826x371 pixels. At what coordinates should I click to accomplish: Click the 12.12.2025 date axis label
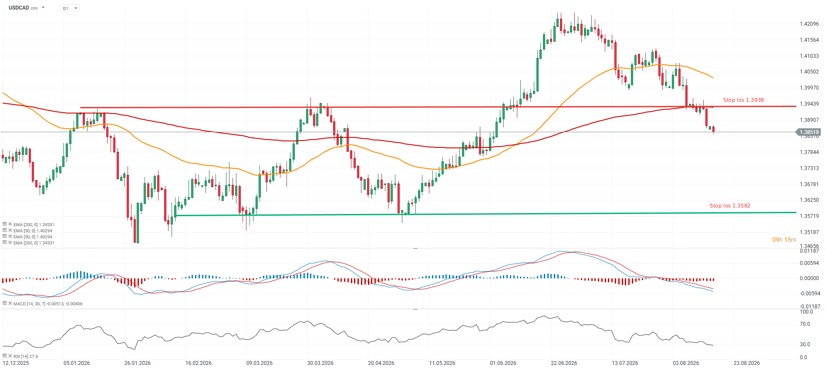click(x=16, y=363)
